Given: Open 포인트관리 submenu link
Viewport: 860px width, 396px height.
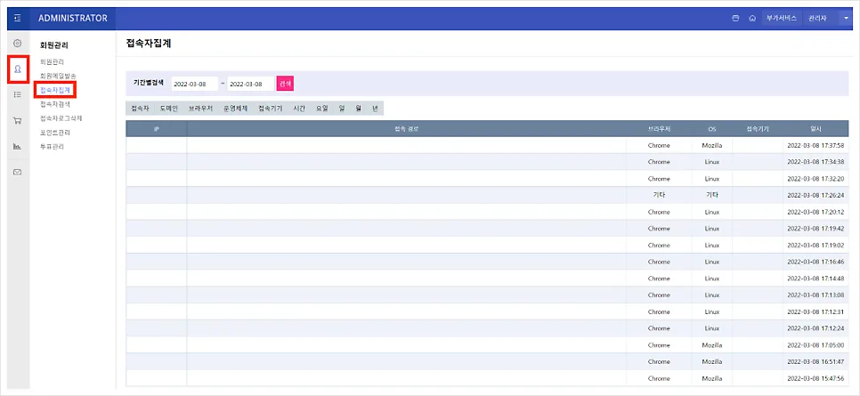Looking at the screenshot, I should pyautogui.click(x=55, y=133).
